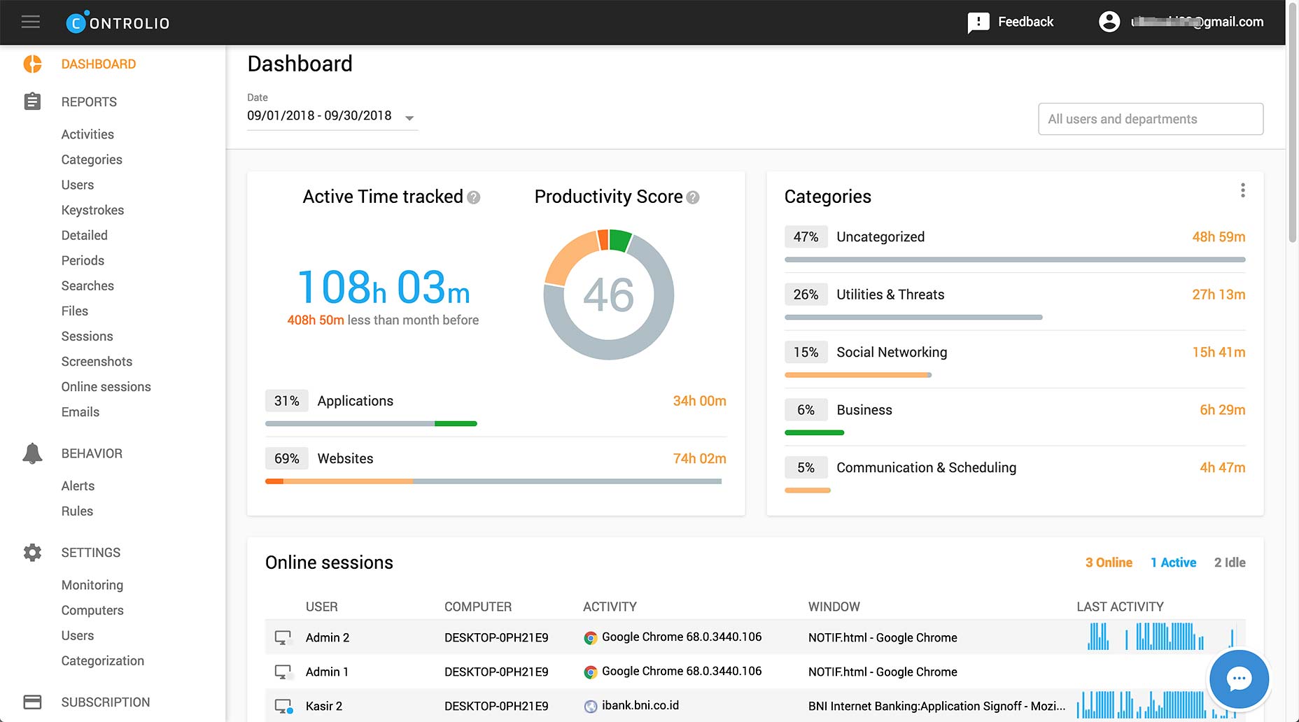
Task: Click the Settings gear icon
Action: (x=32, y=553)
